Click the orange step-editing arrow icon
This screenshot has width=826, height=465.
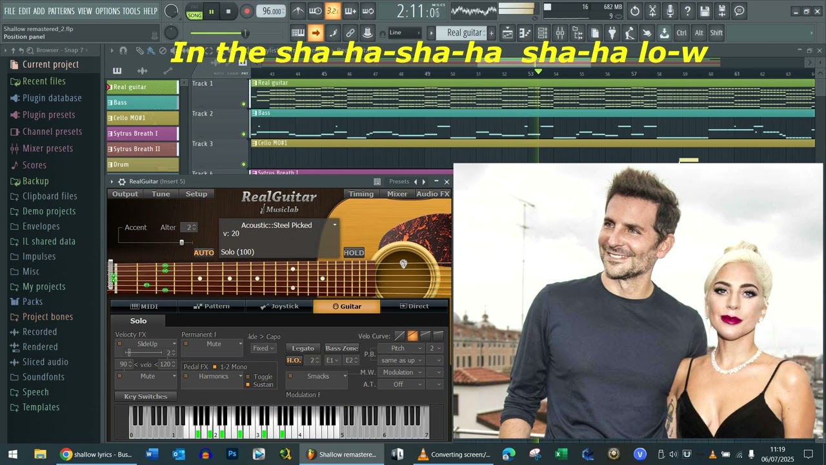click(x=316, y=33)
